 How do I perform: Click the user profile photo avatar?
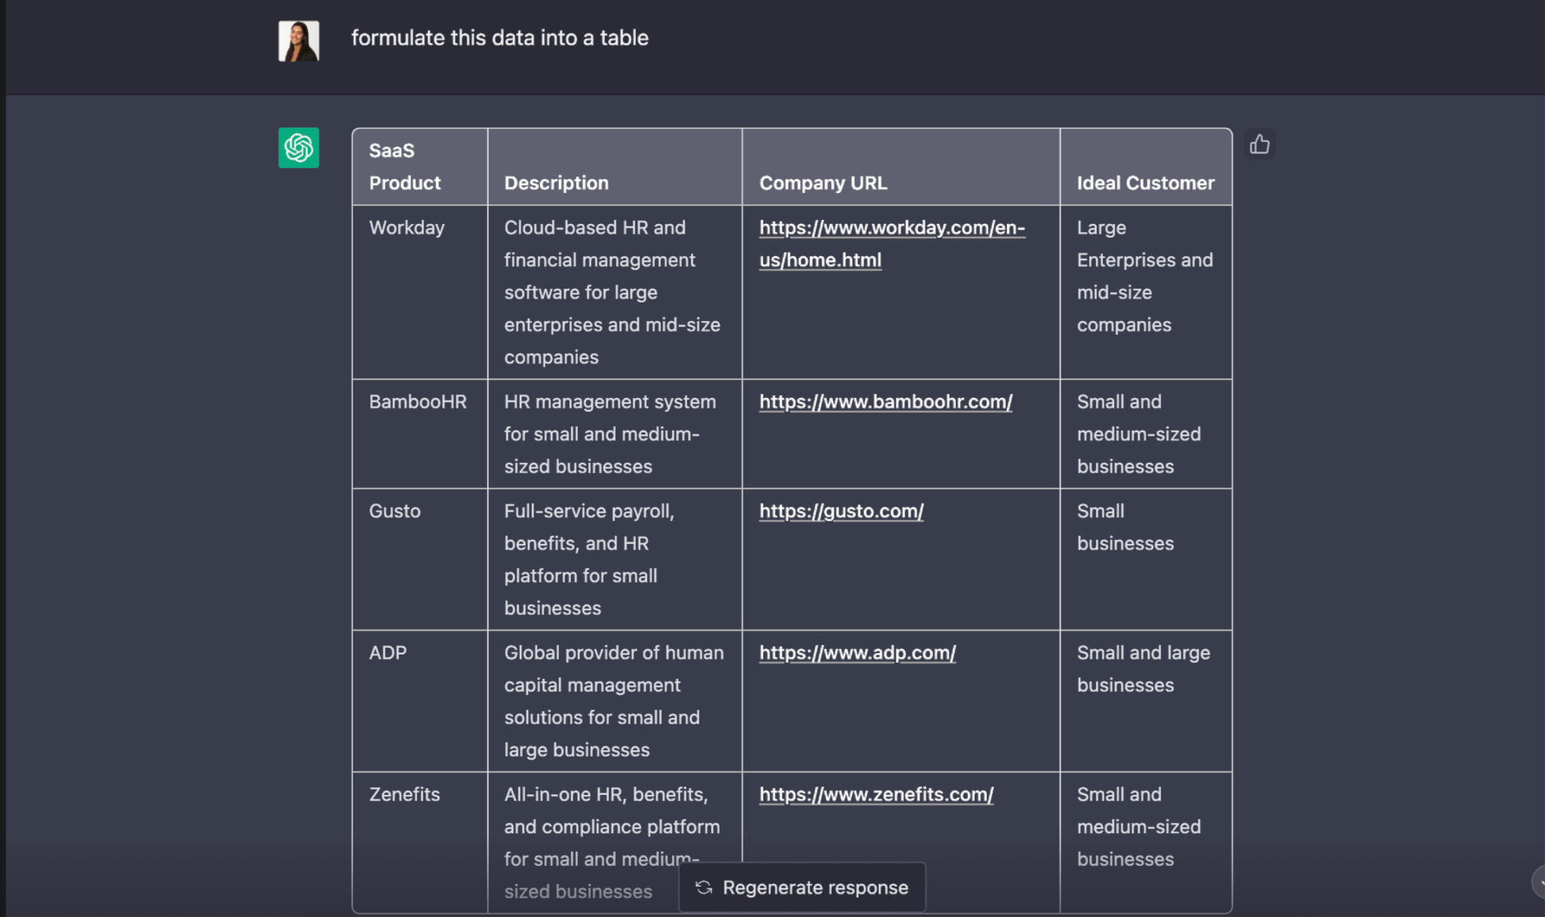[298, 41]
